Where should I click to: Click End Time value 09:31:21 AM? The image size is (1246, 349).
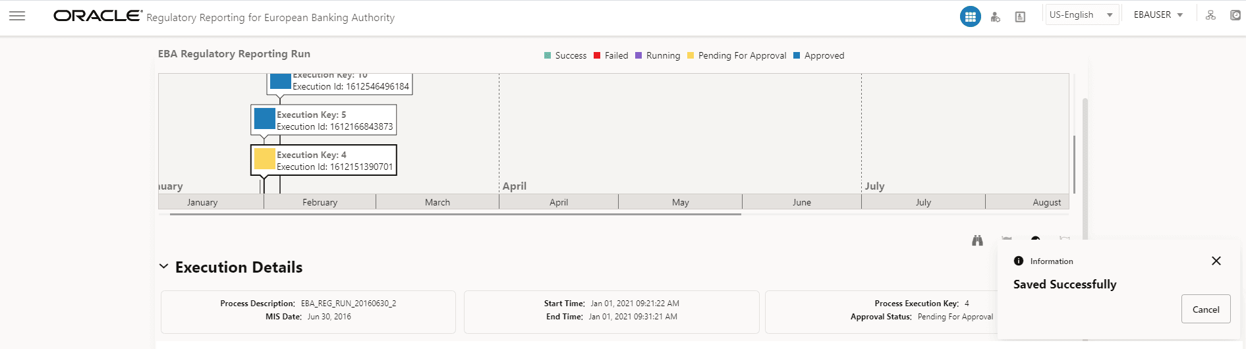[x=633, y=317]
